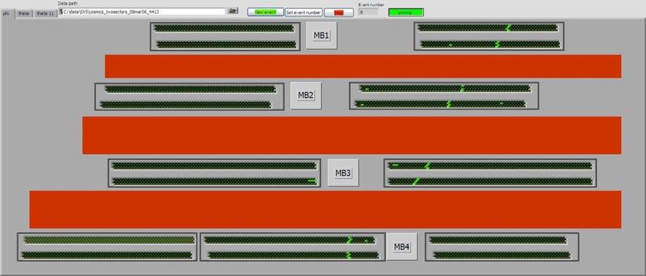
Task: Click the MB2 label button
Action: [x=306, y=96]
